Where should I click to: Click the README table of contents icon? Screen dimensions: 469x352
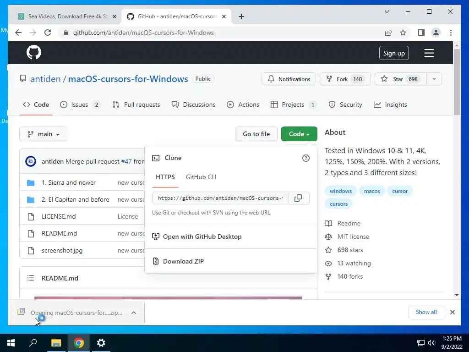[x=31, y=278]
